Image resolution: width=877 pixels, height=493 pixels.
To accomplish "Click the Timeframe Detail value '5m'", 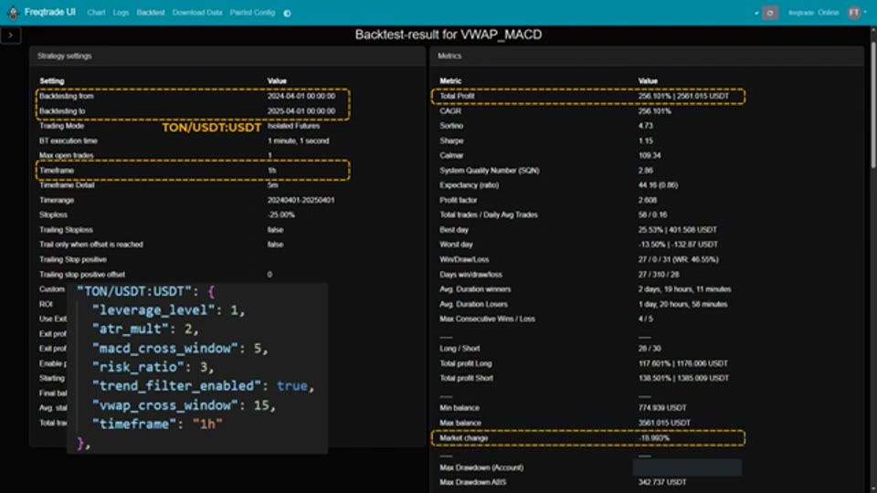I will [272, 185].
